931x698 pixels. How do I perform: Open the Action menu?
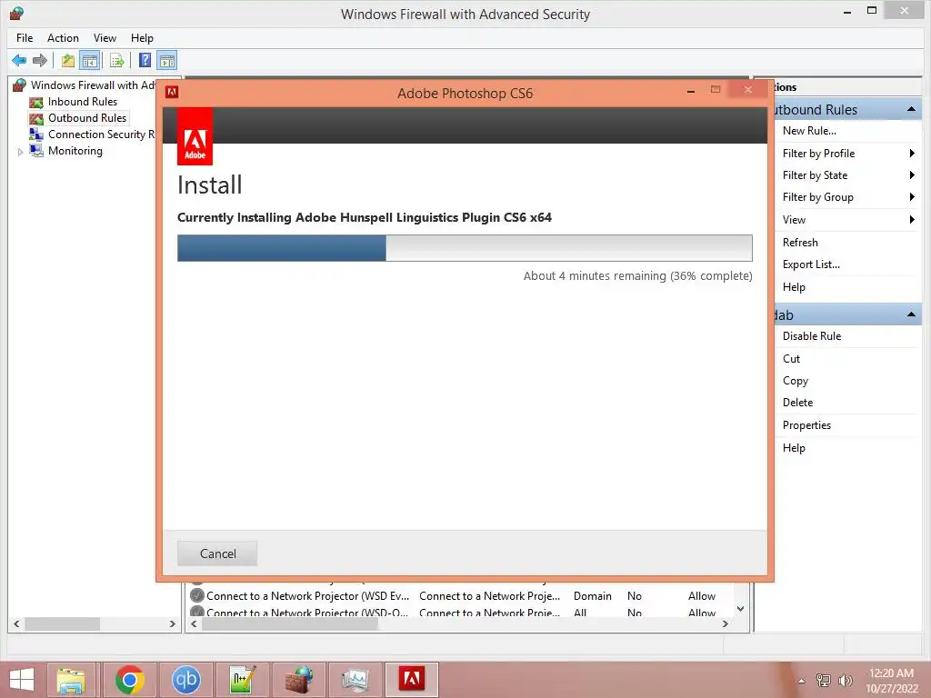point(63,38)
